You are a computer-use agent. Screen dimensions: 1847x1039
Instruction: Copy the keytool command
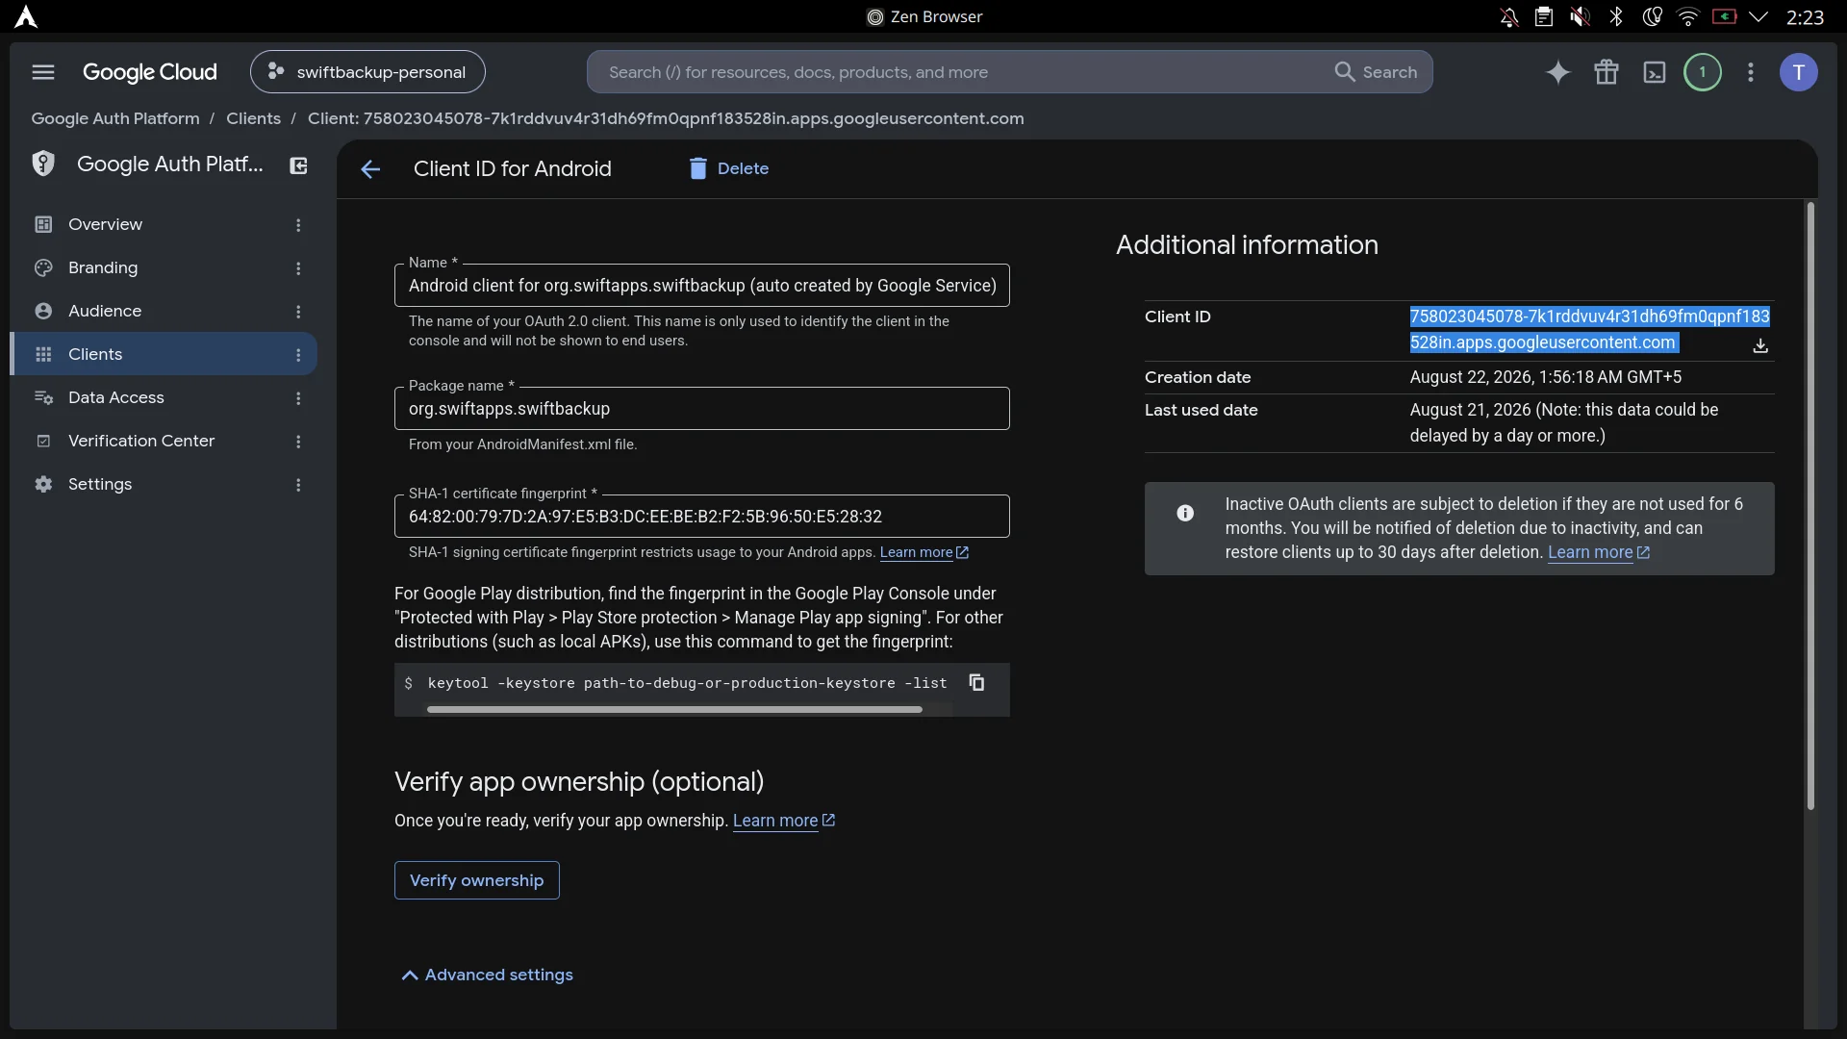pyautogui.click(x=976, y=682)
